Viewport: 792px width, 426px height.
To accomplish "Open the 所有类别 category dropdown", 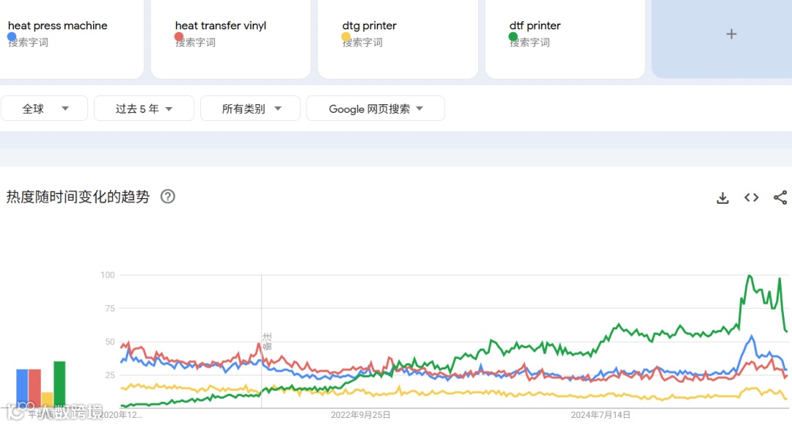I will (250, 109).
